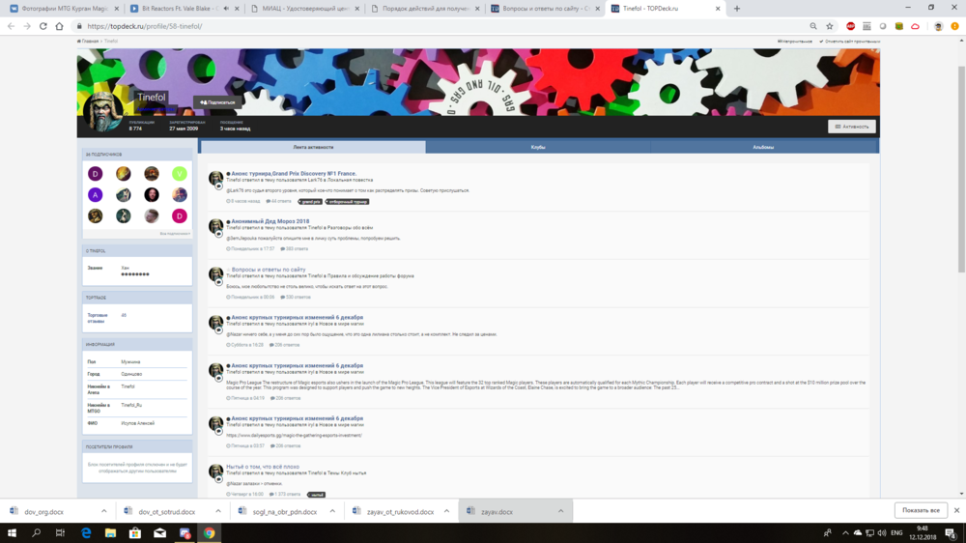Switch to the Альбомы tab
The width and height of the screenshot is (966, 543).
point(763,147)
